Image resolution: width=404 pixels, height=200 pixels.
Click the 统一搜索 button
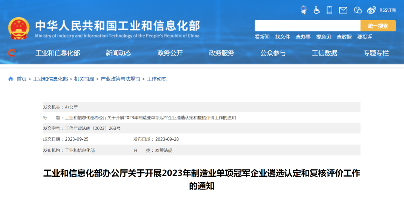tap(378, 26)
